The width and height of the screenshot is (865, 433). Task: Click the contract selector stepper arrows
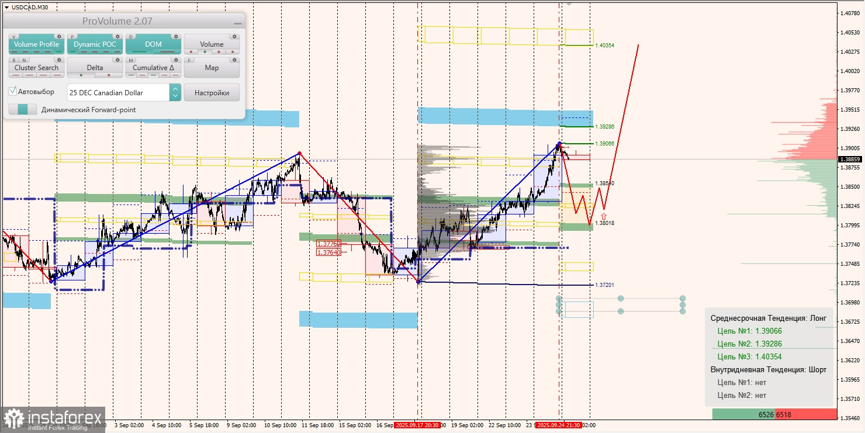tap(175, 92)
